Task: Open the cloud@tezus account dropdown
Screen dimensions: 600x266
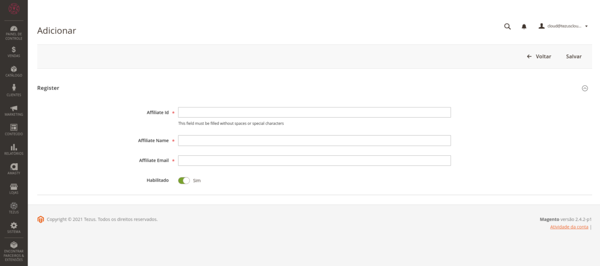Action: click(563, 26)
